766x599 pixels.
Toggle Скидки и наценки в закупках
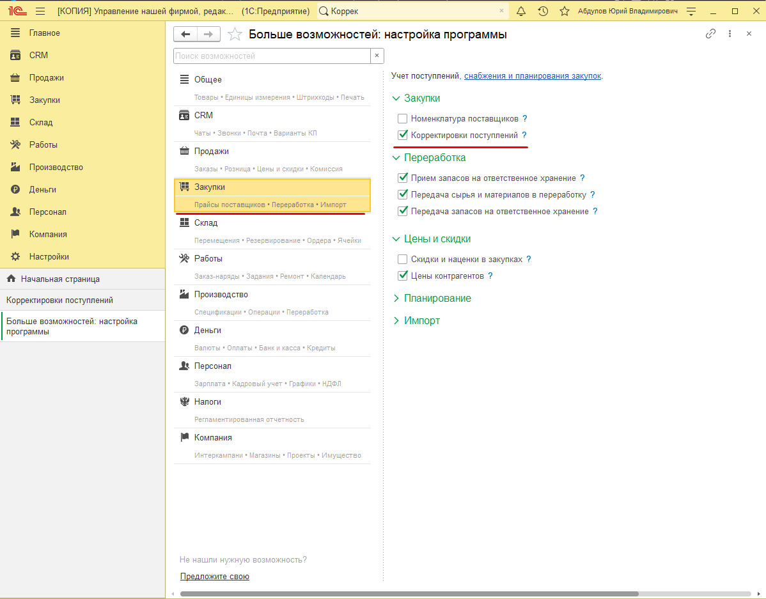pos(403,260)
